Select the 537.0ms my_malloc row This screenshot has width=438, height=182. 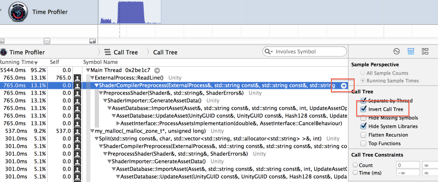[173, 131]
